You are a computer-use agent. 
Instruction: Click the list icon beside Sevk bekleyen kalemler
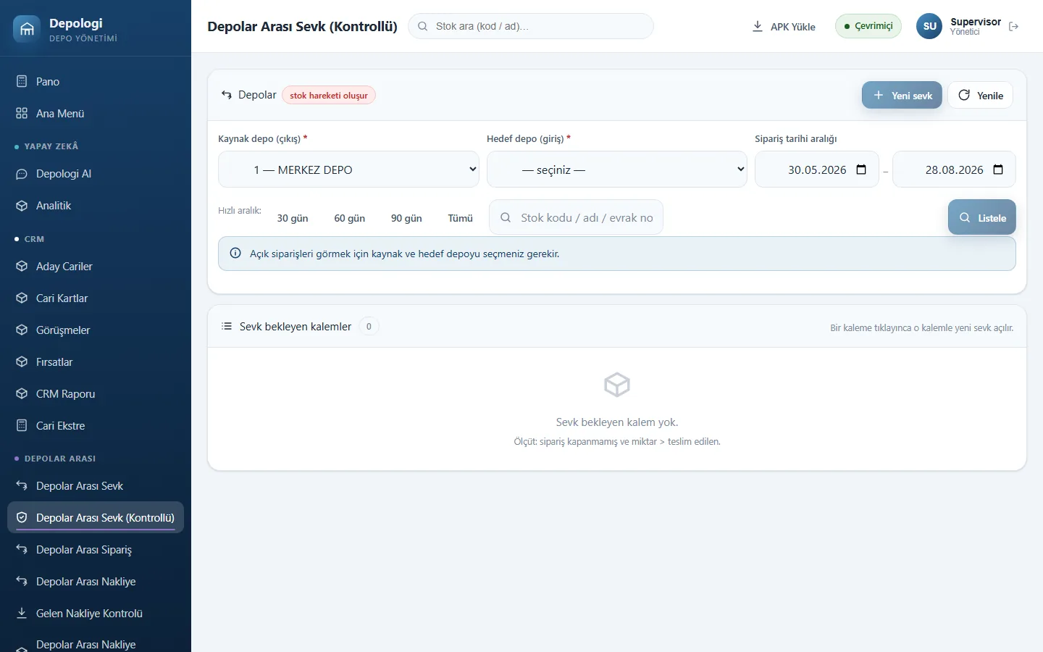(x=227, y=326)
